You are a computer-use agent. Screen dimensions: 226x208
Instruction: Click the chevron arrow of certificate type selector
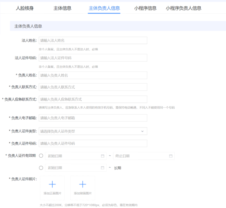(142, 131)
